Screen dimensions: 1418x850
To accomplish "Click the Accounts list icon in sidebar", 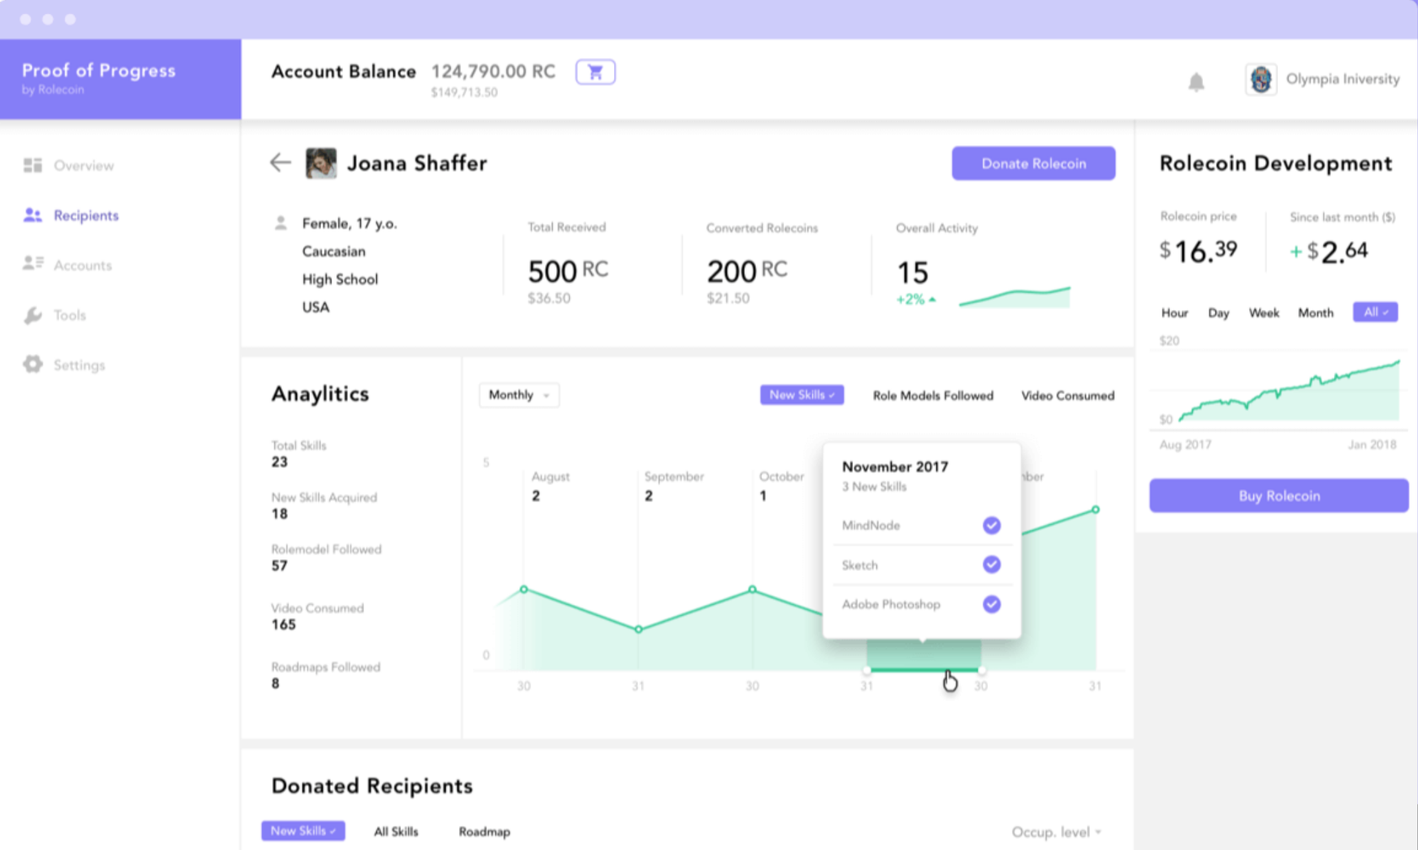I will click(x=32, y=265).
